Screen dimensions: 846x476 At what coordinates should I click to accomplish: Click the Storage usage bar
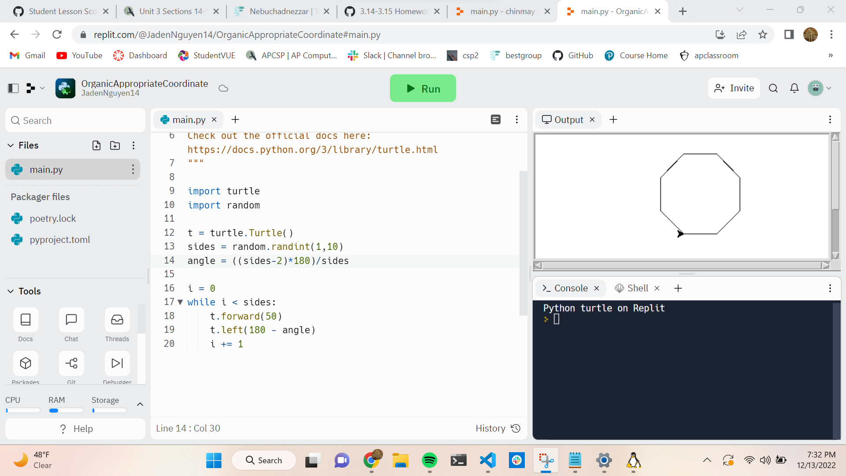pos(109,410)
